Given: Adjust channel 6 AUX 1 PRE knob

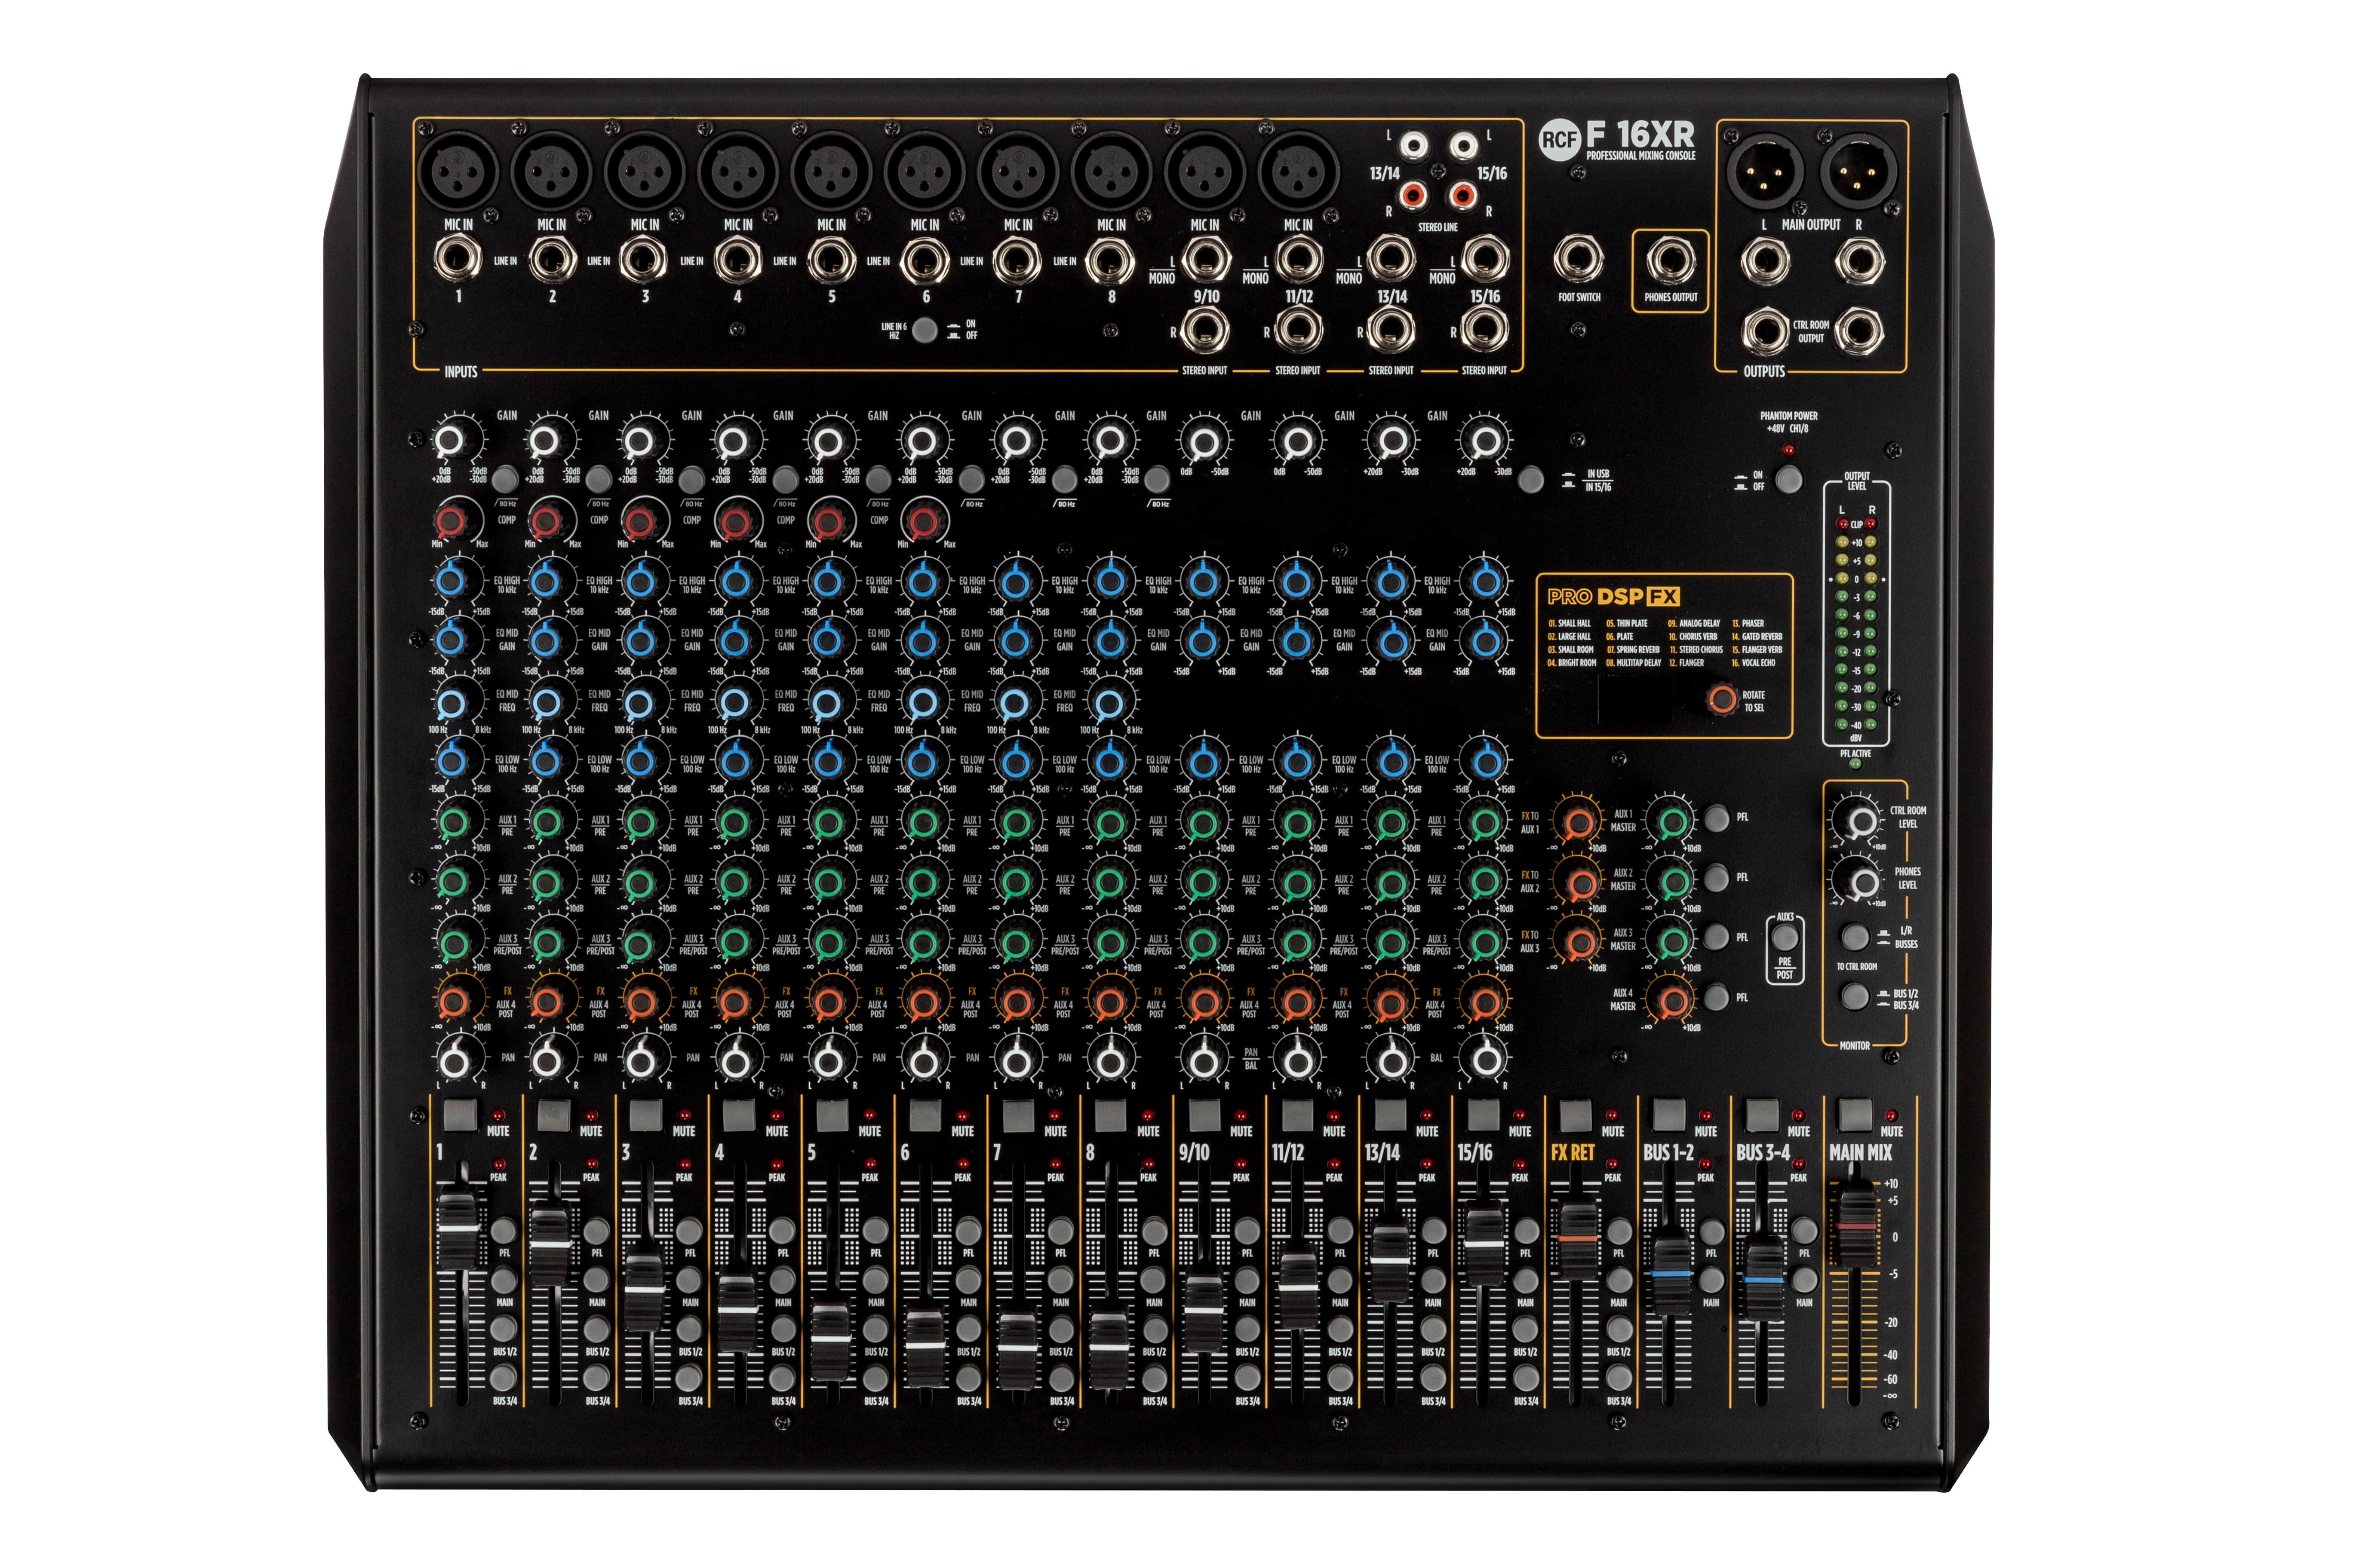Looking at the screenshot, I should pyautogui.click(x=922, y=823).
